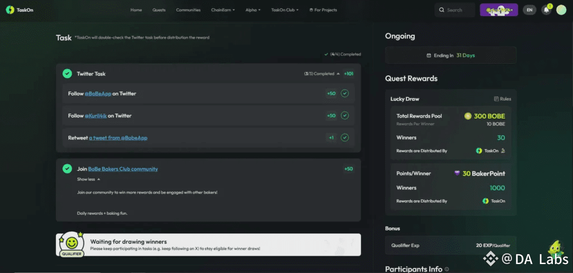Collapse description with Show less
The height and width of the screenshot is (273, 573).
(88, 179)
